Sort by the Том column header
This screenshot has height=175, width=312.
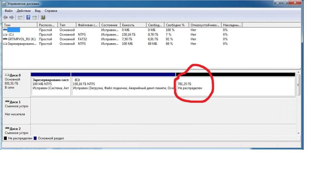coord(20,25)
